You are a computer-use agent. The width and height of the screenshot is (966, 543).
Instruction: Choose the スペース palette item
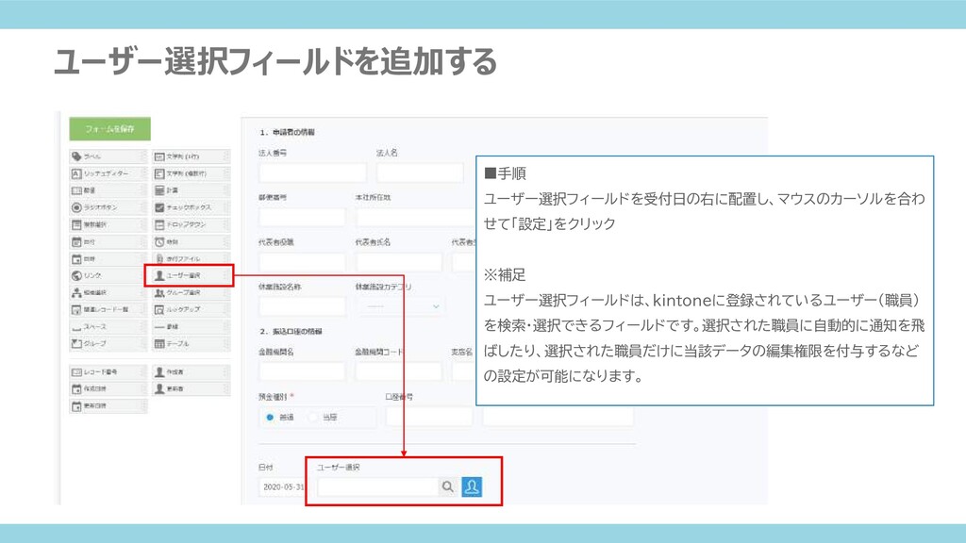pyautogui.click(x=108, y=326)
